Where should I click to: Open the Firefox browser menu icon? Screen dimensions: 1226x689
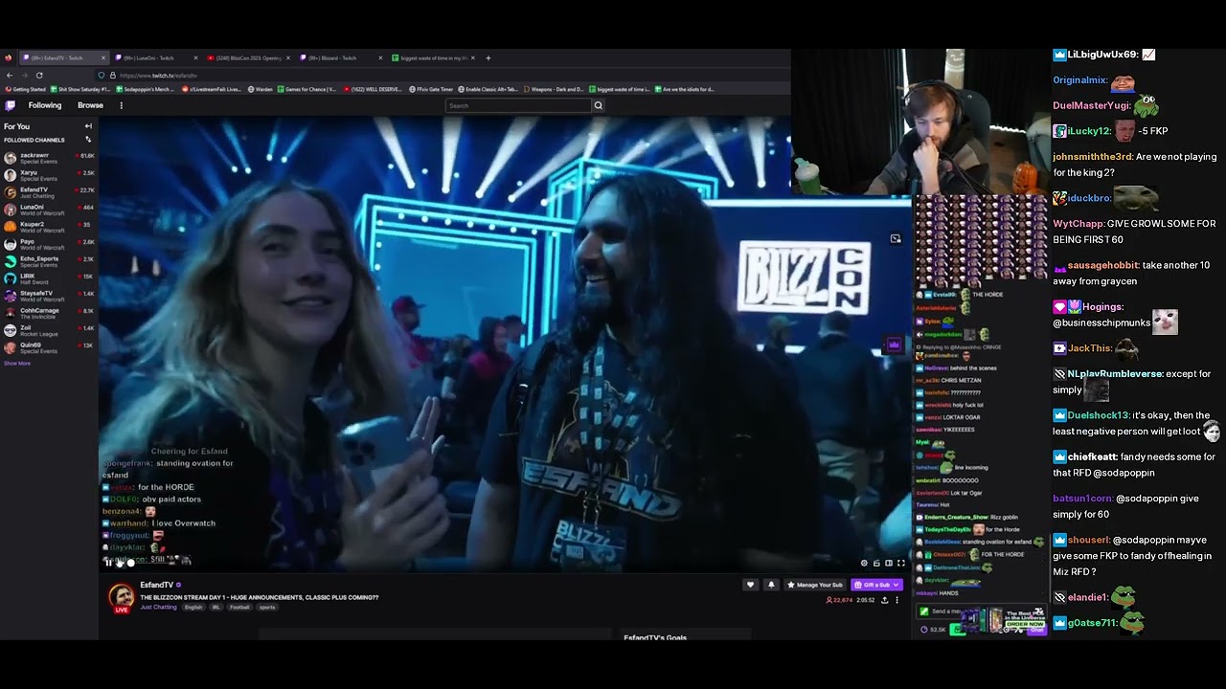[x=9, y=57]
